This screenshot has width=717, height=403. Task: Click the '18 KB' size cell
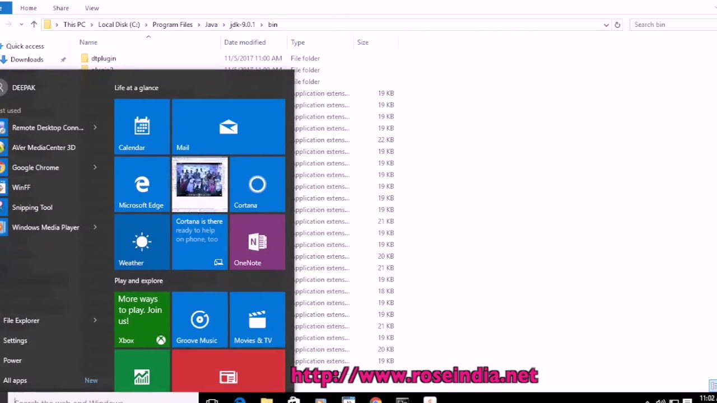(386, 291)
